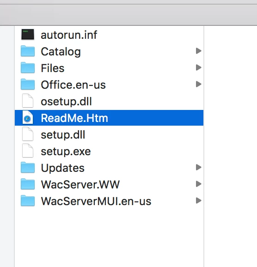Click the osetup.dll blank document icon
Image resolution: width=257 pixels, height=267 pixels.
(28, 101)
